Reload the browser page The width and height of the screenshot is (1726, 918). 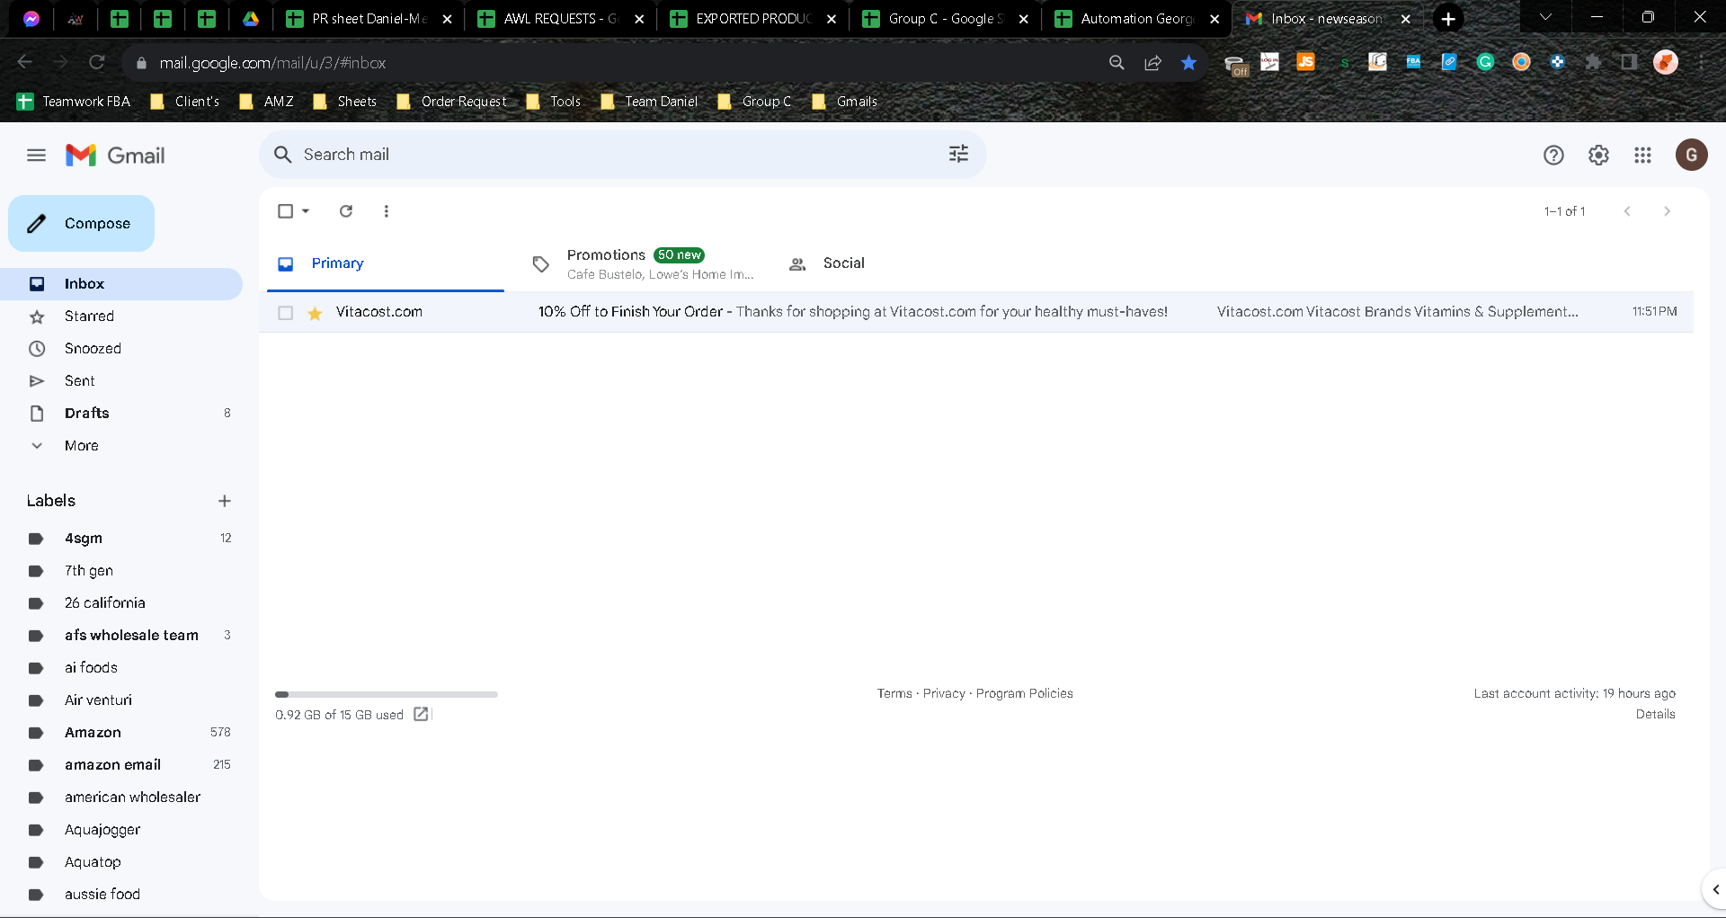[x=97, y=62]
